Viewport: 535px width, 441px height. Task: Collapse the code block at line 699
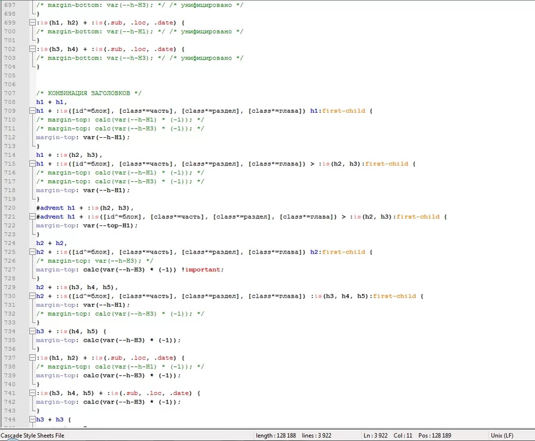click(x=32, y=23)
